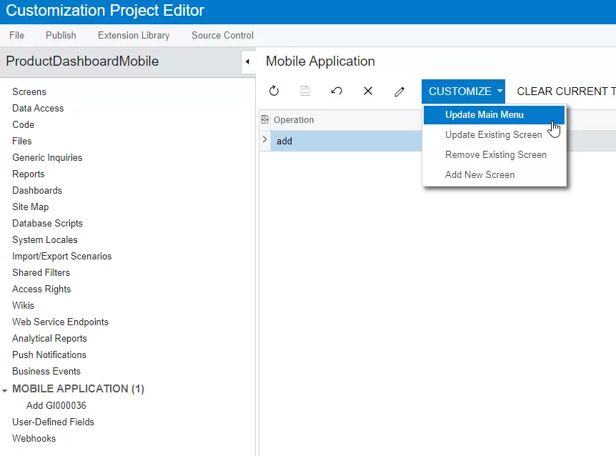The image size is (616, 456).
Task: Collapse the left navigation pane arrow
Action: 247,61
